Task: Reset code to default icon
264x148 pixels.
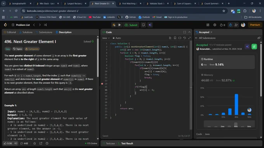Action: pyautogui.click(x=184, y=38)
